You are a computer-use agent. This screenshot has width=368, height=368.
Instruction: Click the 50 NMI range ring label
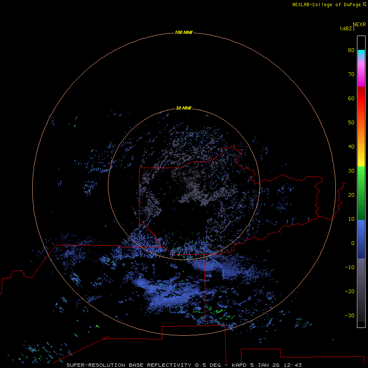click(184, 108)
